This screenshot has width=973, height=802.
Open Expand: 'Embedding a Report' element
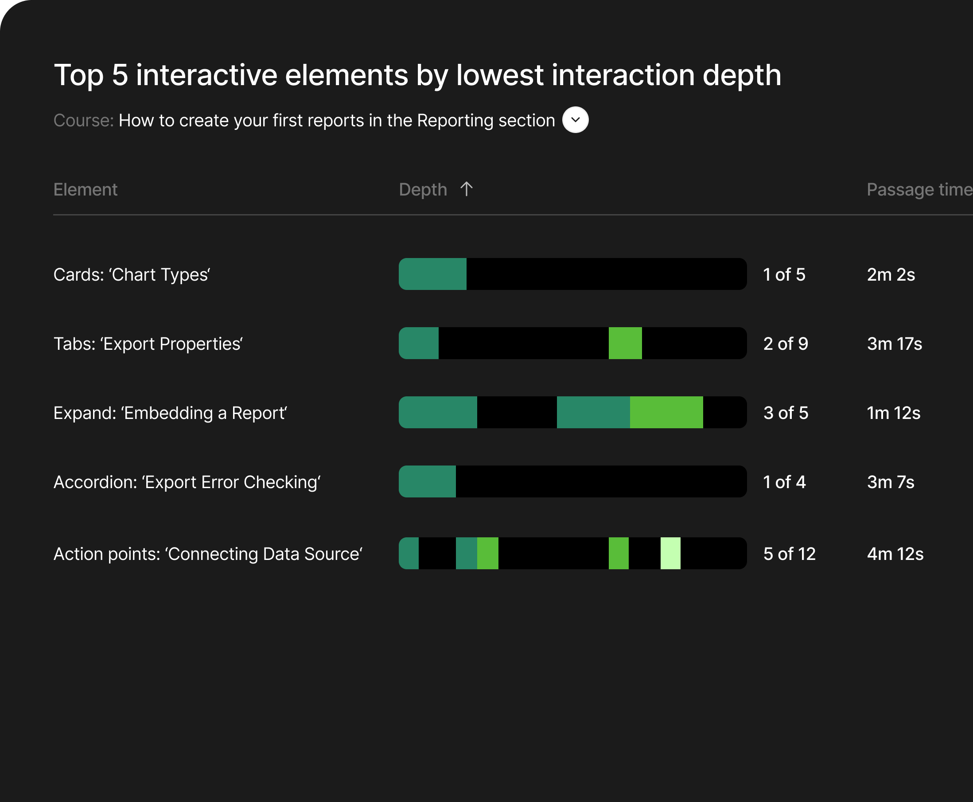click(170, 413)
